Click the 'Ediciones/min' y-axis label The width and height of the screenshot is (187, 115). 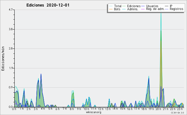tap(3, 58)
